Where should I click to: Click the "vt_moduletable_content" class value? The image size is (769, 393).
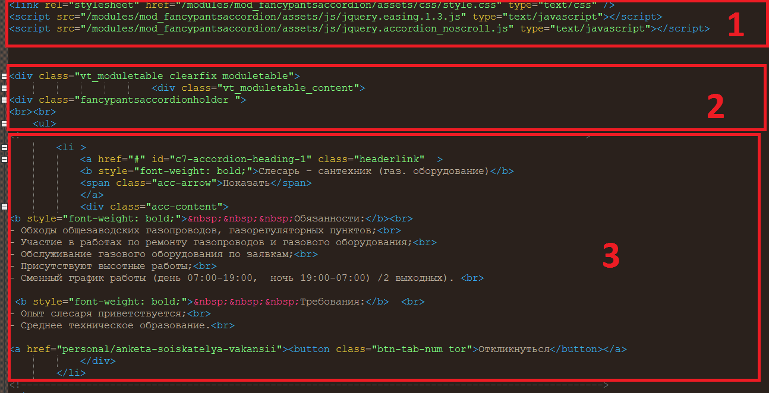click(x=287, y=88)
